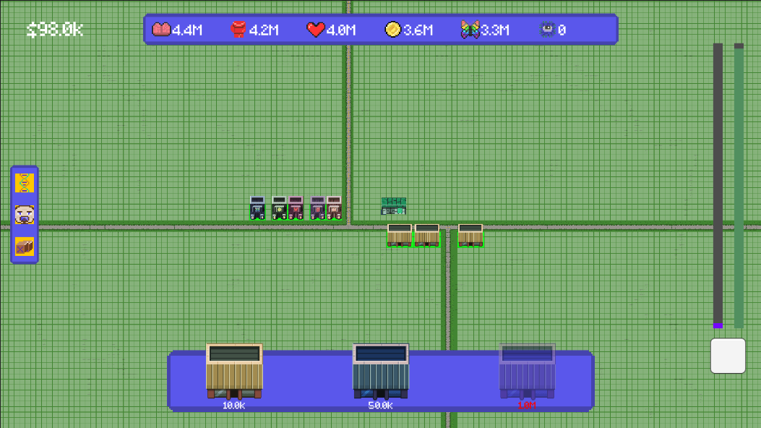
Task: Click the 4.0M heart value
Action: point(341,30)
